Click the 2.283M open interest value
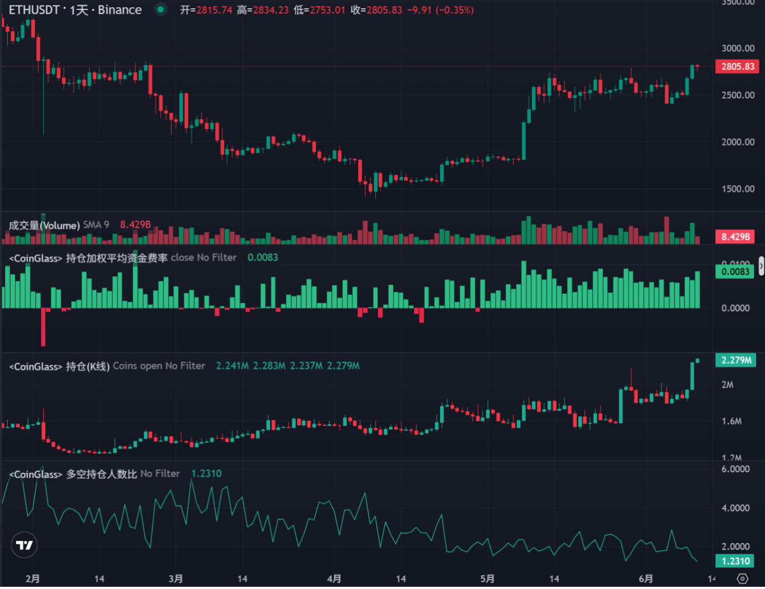765x589 pixels. [269, 366]
